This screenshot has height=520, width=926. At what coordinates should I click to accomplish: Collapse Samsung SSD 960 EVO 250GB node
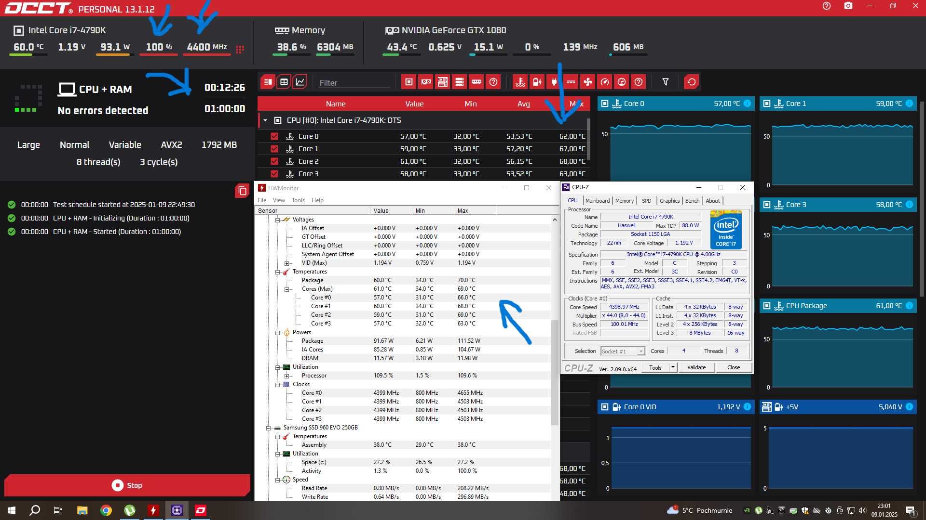point(268,428)
